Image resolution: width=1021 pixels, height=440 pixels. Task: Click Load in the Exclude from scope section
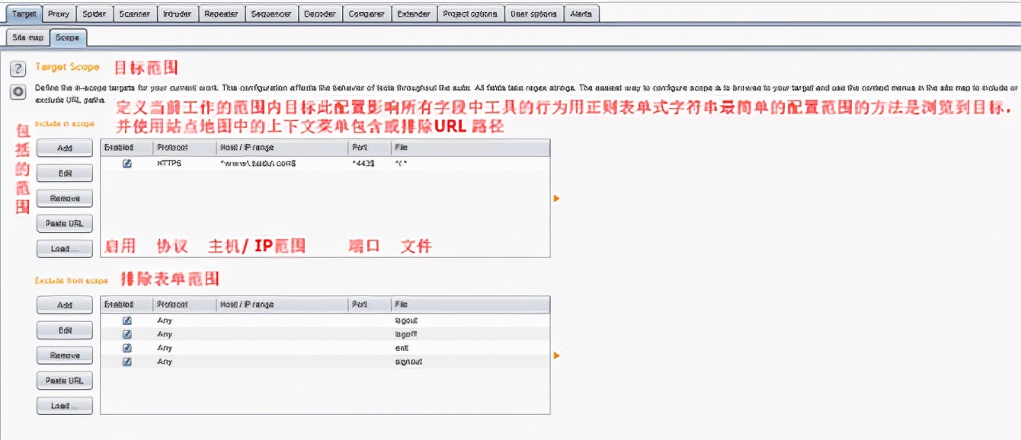click(x=65, y=406)
